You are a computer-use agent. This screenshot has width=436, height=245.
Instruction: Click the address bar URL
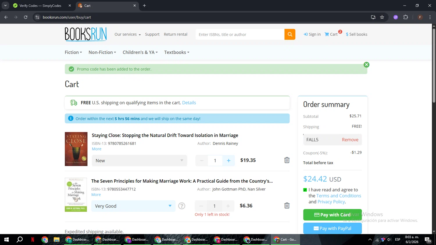67,17
